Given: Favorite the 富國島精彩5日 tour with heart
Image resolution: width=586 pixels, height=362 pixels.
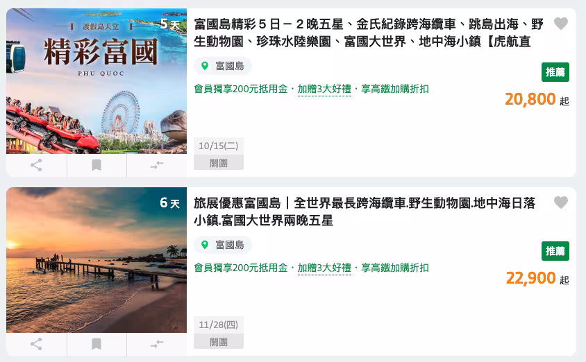Looking at the screenshot, I should pyautogui.click(x=560, y=24).
